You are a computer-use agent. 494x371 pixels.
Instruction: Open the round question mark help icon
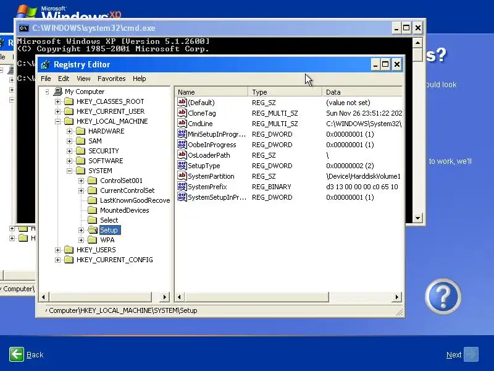(443, 297)
